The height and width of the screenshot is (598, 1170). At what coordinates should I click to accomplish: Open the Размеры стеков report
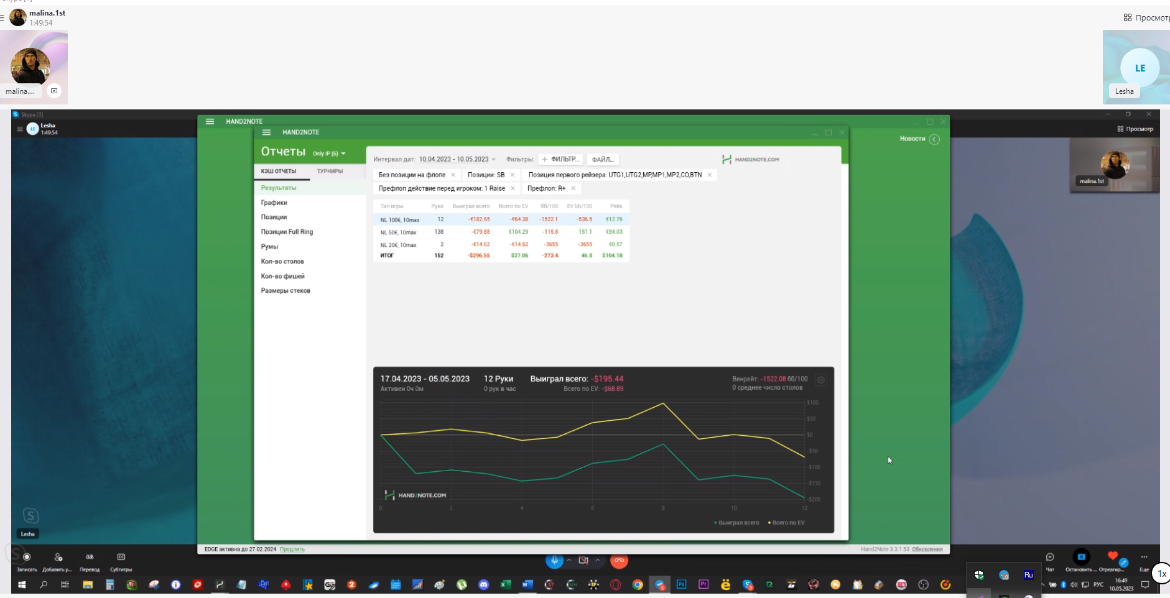click(x=286, y=290)
